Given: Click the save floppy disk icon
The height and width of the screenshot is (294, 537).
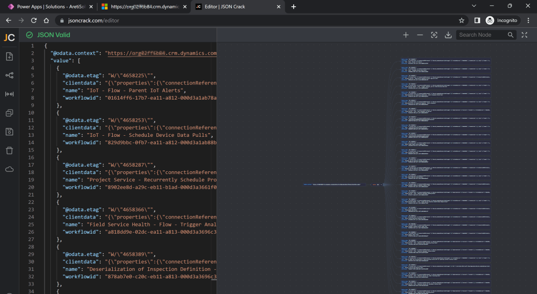Looking at the screenshot, I should [x=9, y=132].
